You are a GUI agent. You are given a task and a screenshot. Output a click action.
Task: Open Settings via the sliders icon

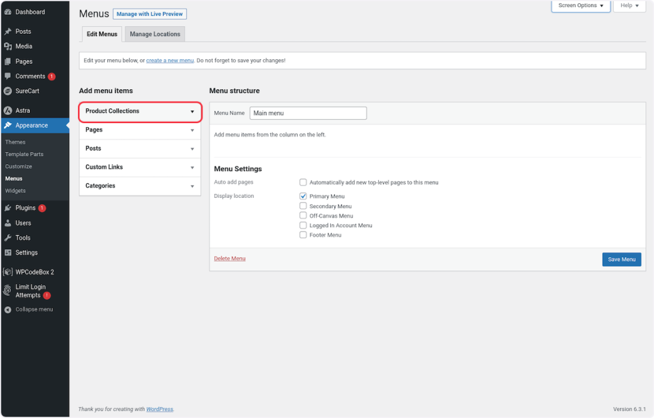pyautogui.click(x=8, y=253)
